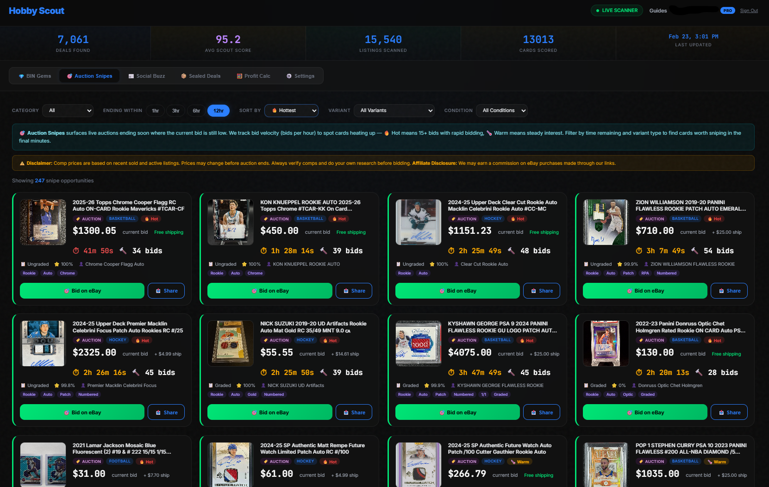This screenshot has width=769, height=487.
Task: Click the PRO badge in the header
Action: coord(727,10)
